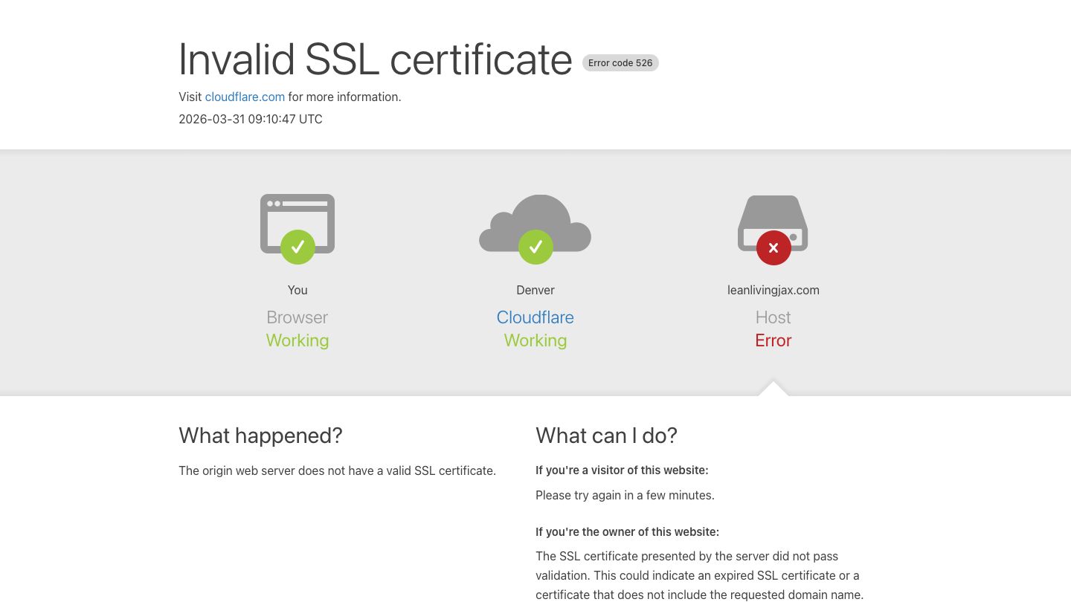Viewport: 1071px width, 602px height.
Task: Click the leanlivingjax.com host name label
Action: tap(773, 290)
